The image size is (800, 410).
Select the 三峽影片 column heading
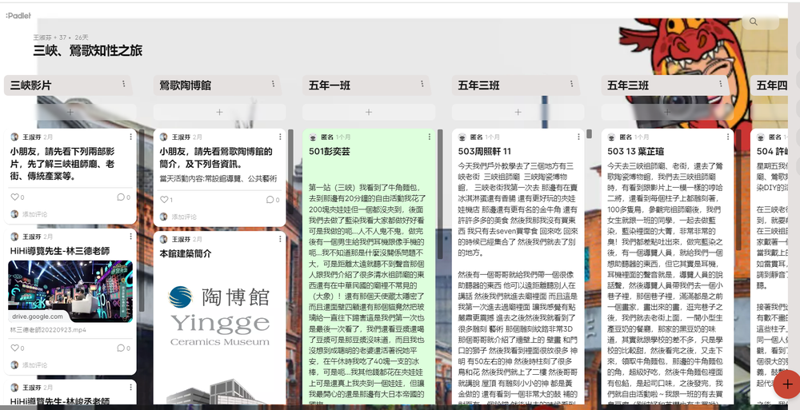click(30, 86)
